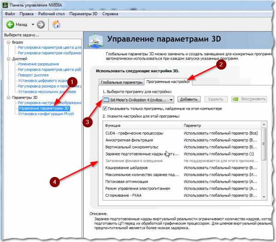
Task: Open Регулировка параметров цвета рабочего стола link
Action: coord(50,70)
